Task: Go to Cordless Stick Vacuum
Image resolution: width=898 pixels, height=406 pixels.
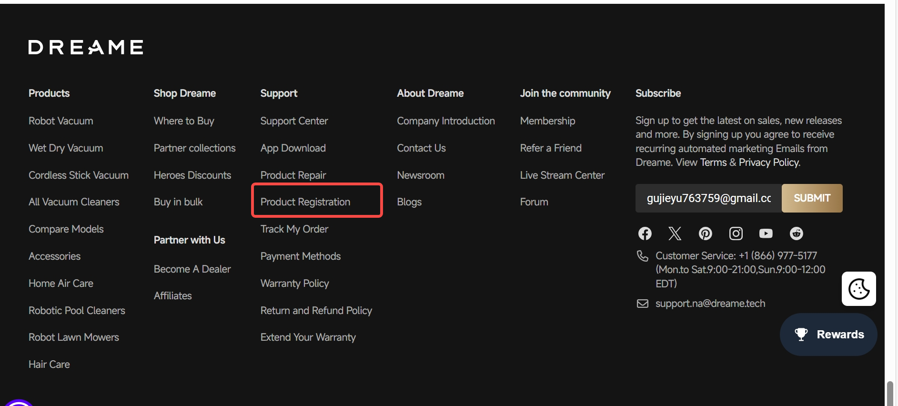Action: click(79, 175)
